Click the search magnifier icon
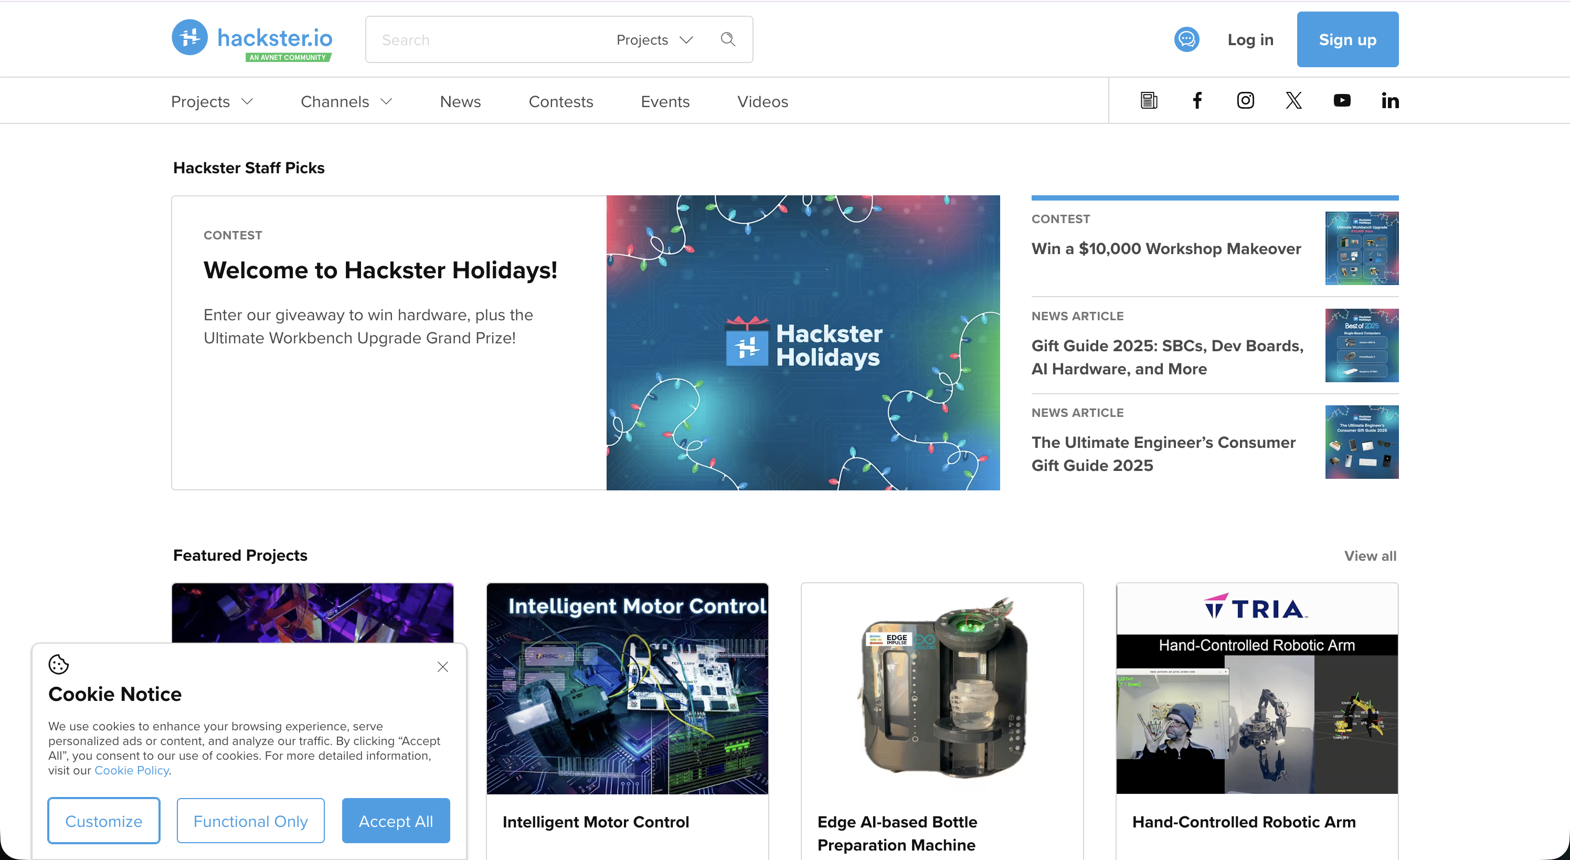The width and height of the screenshot is (1570, 860). [728, 40]
